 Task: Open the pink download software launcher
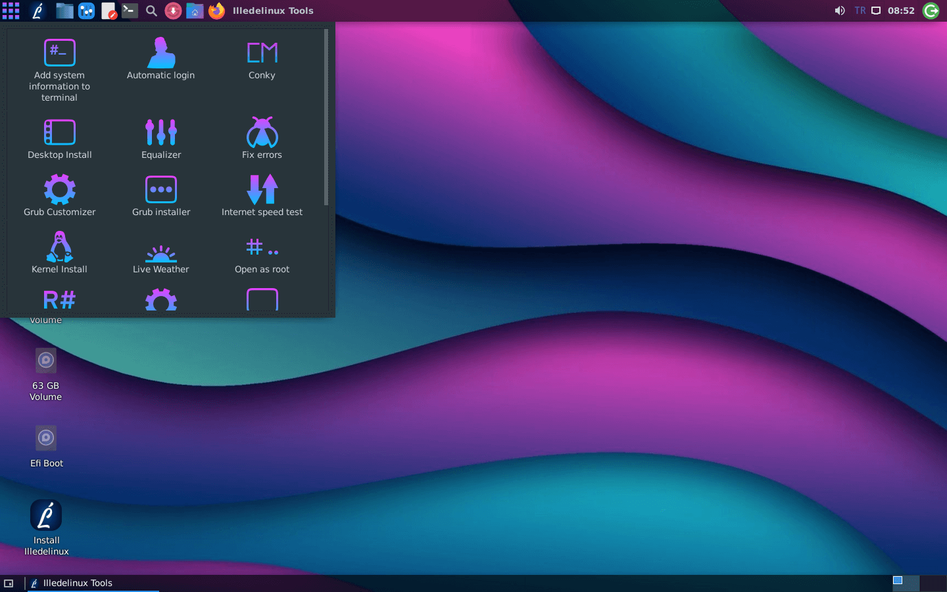tap(173, 11)
